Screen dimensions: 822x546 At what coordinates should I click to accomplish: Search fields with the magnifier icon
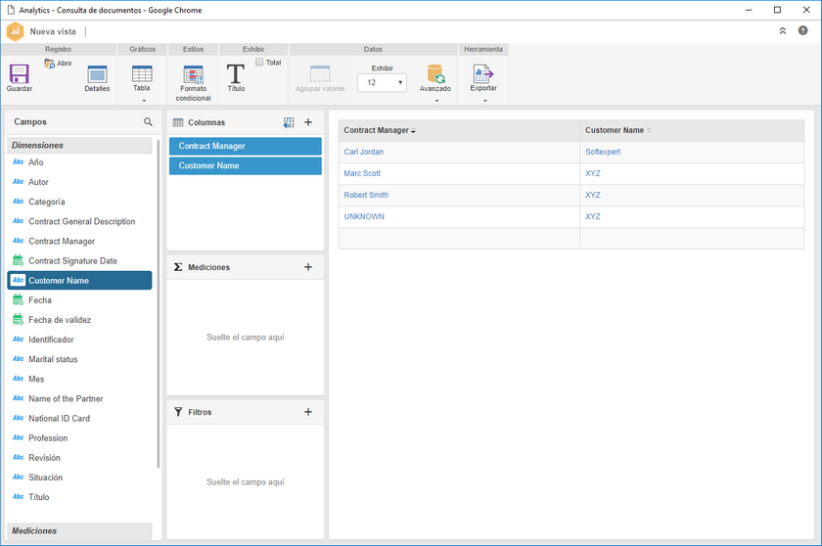pos(148,121)
